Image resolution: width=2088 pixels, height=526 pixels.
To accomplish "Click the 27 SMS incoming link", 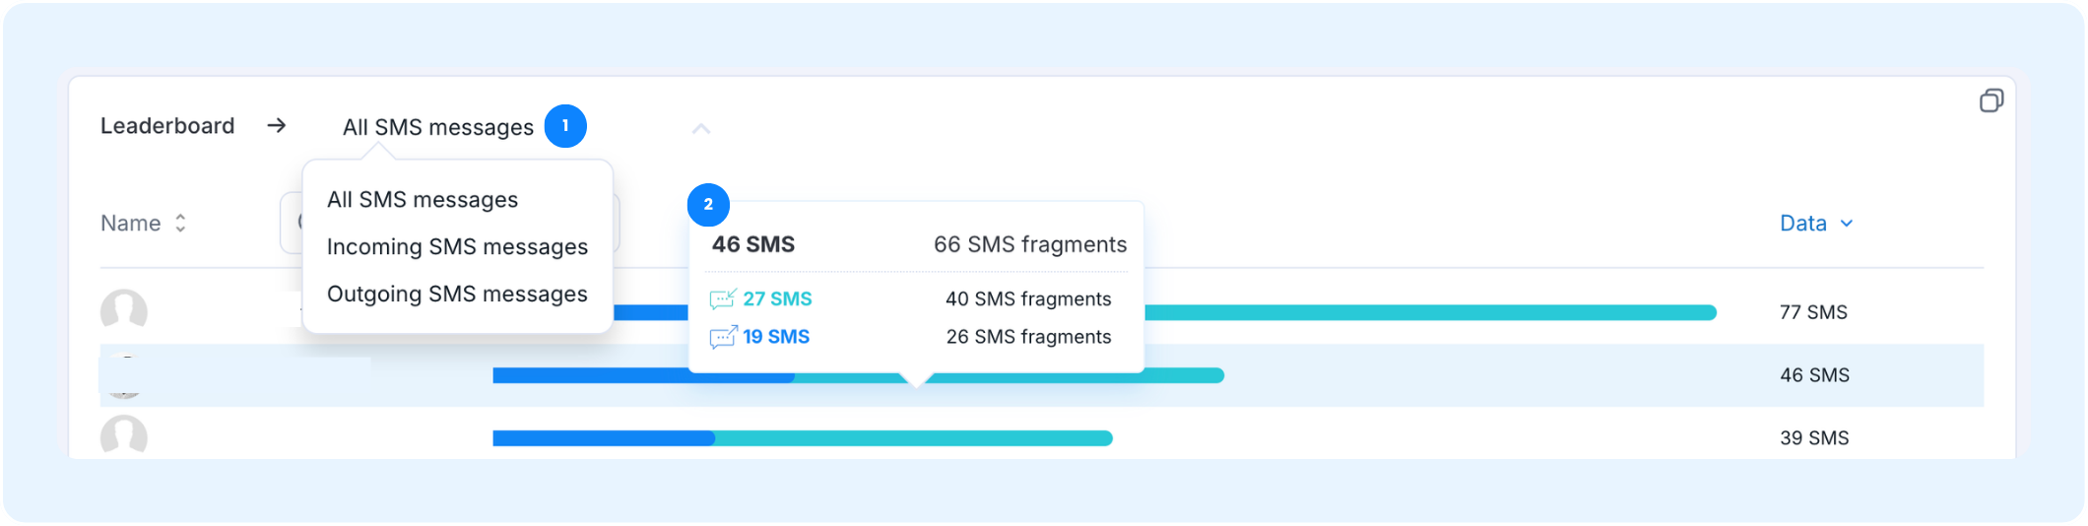I will pos(777,298).
